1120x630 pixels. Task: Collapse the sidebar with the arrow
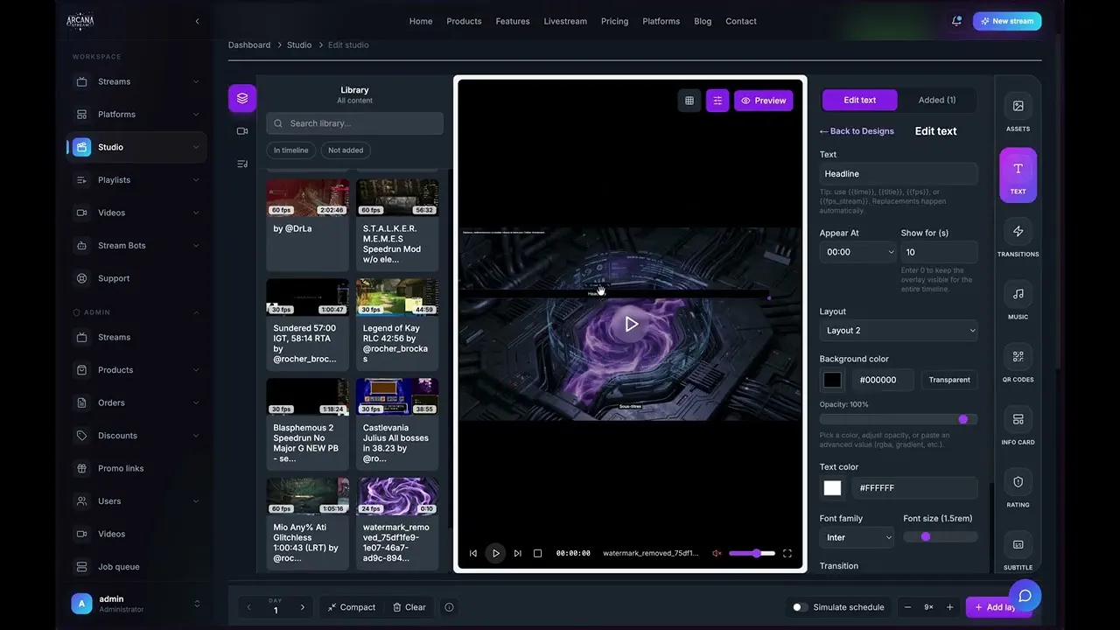[197, 21]
